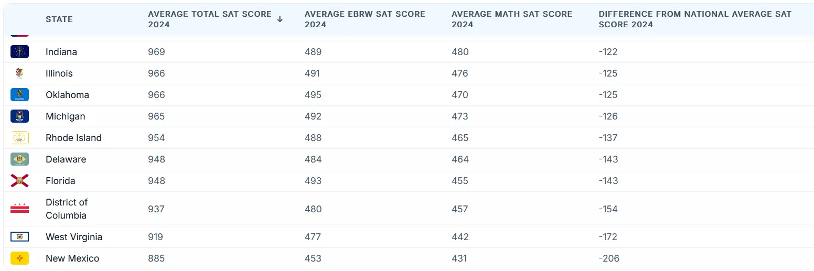Click the District of Columbia name text
This screenshot has width=814, height=271.
click(67, 209)
